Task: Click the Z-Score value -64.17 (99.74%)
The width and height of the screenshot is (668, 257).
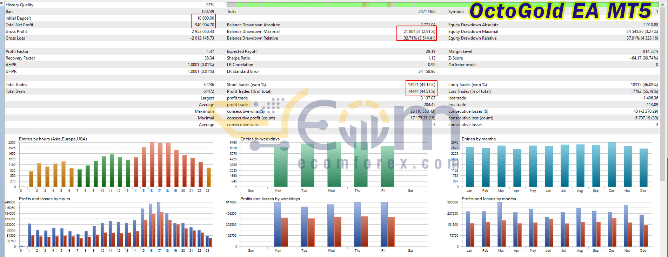Action: click(644, 58)
